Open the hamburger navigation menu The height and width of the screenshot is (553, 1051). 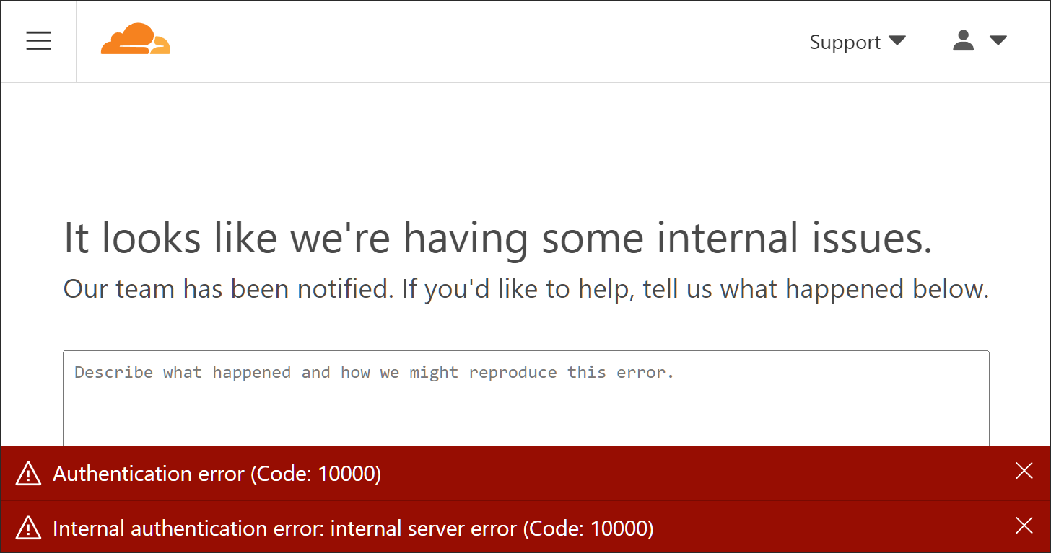[38, 41]
